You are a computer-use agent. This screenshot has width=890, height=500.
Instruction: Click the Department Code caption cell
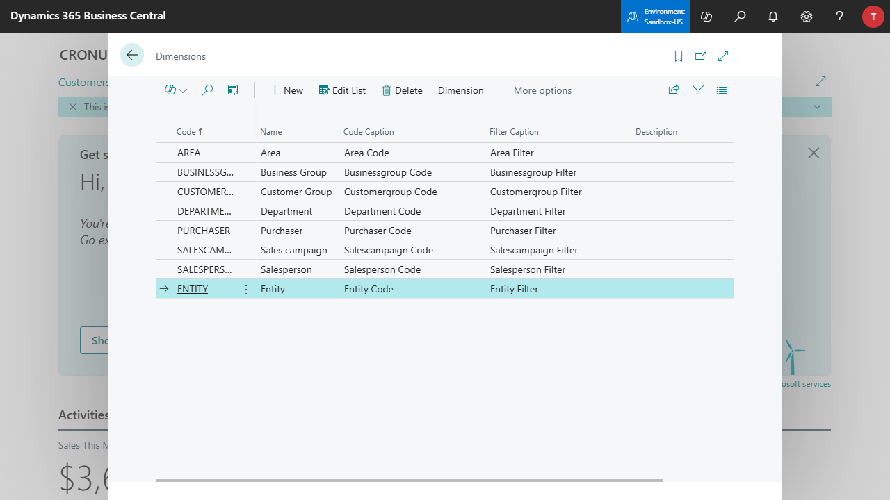coord(382,211)
